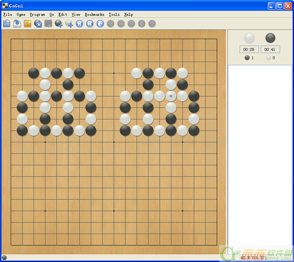The image size is (294, 262).
Task: Go to the beginning of the game
Action: tap(79, 24)
